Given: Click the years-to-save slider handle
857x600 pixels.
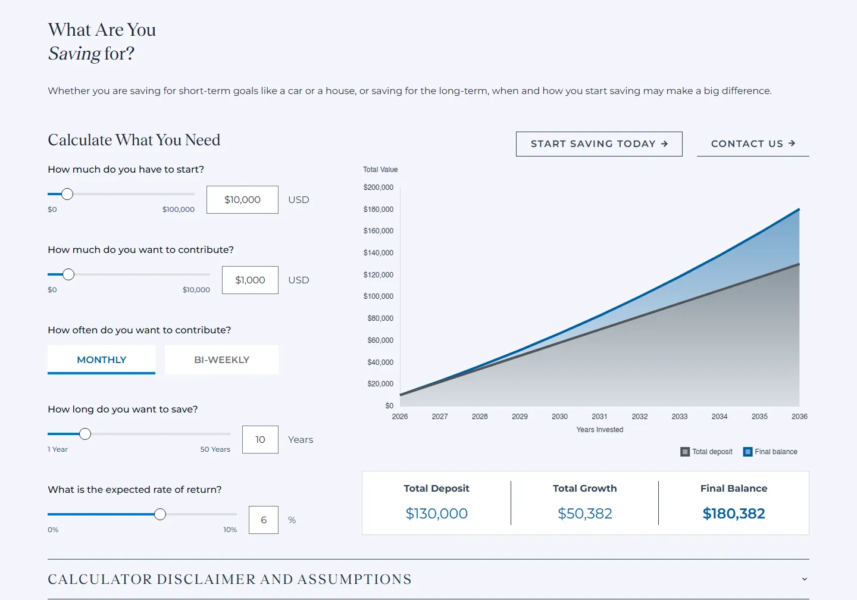Looking at the screenshot, I should tap(85, 434).
